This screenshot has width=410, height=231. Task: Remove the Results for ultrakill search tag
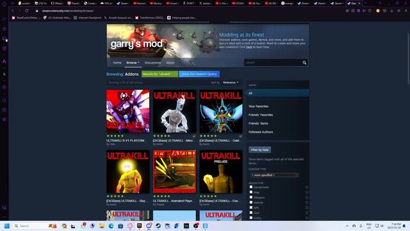176,74
